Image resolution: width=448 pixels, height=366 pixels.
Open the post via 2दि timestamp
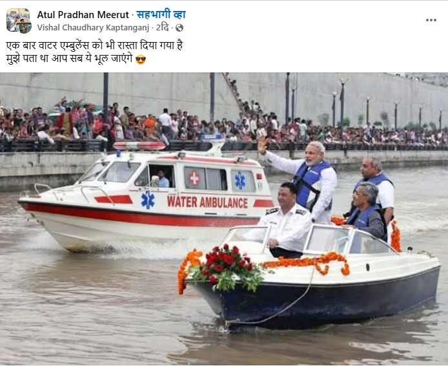coord(163,28)
